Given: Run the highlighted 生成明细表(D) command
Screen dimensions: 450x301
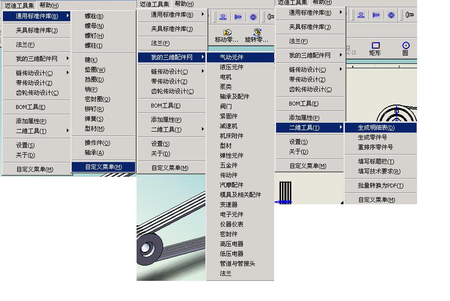Looking at the screenshot, I should pyautogui.click(x=381, y=127).
